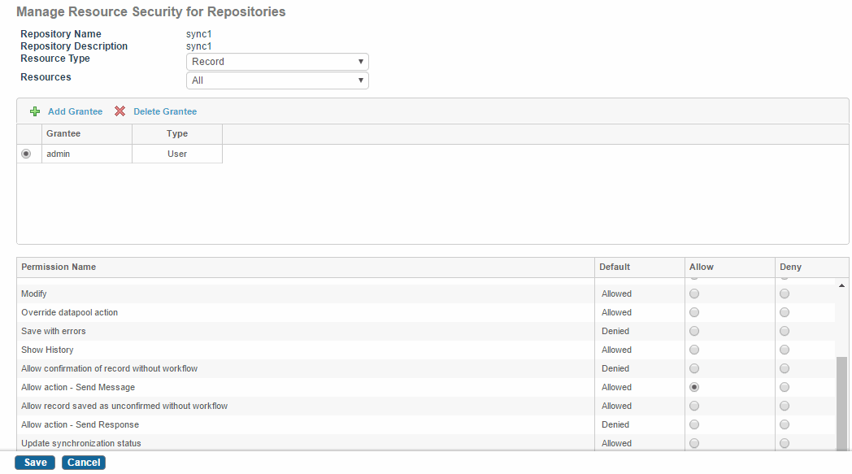
Task: Click the permissions list scrollbar thumb
Action: coord(841,403)
